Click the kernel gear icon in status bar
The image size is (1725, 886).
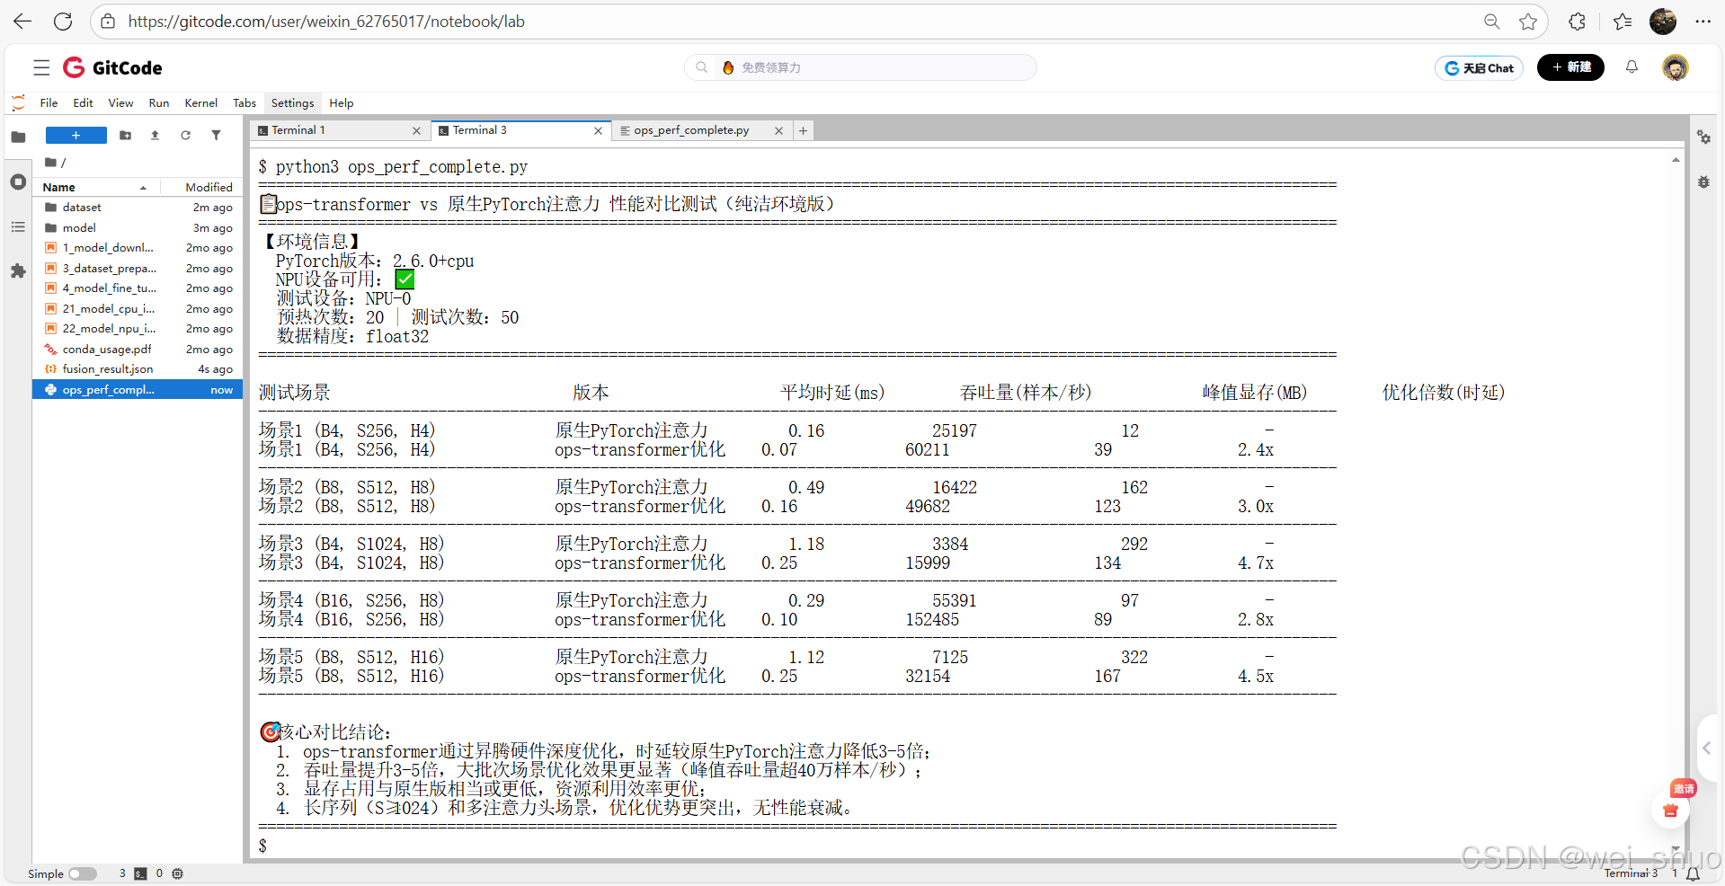coord(177,873)
